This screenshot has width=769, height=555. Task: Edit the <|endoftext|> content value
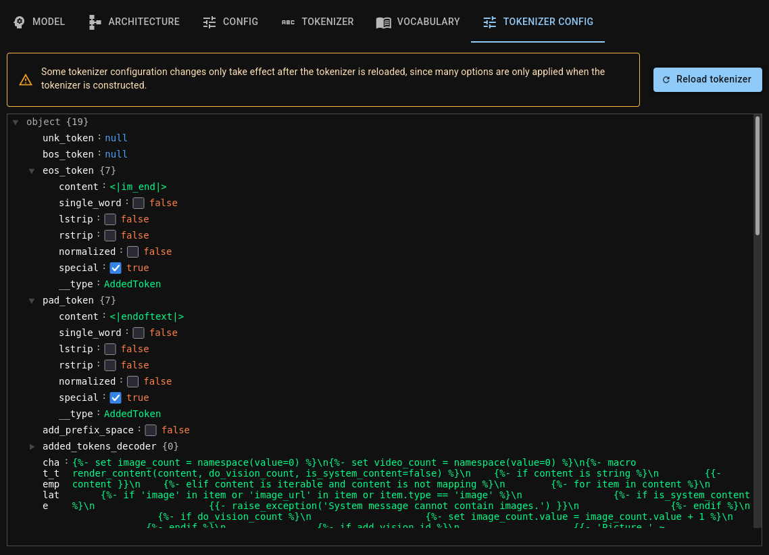tap(147, 316)
